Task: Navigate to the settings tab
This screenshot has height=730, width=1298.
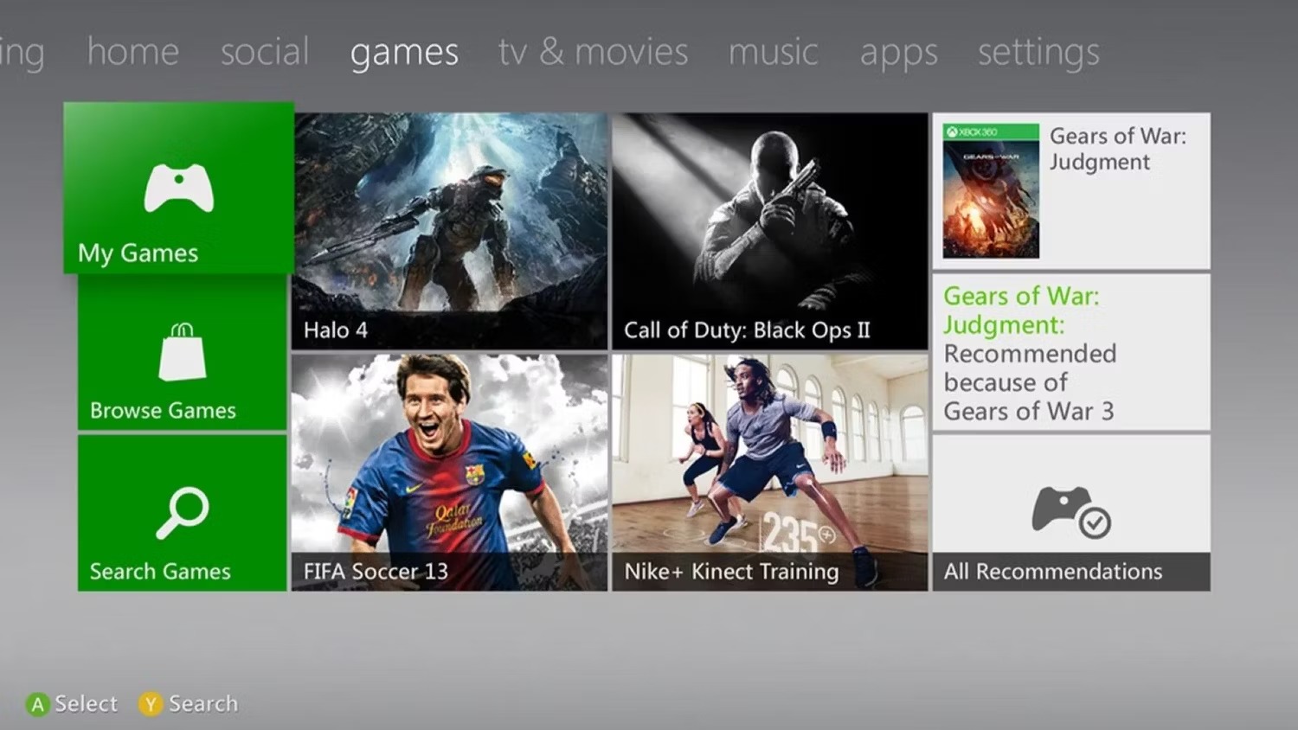Action: pyautogui.click(x=1038, y=54)
